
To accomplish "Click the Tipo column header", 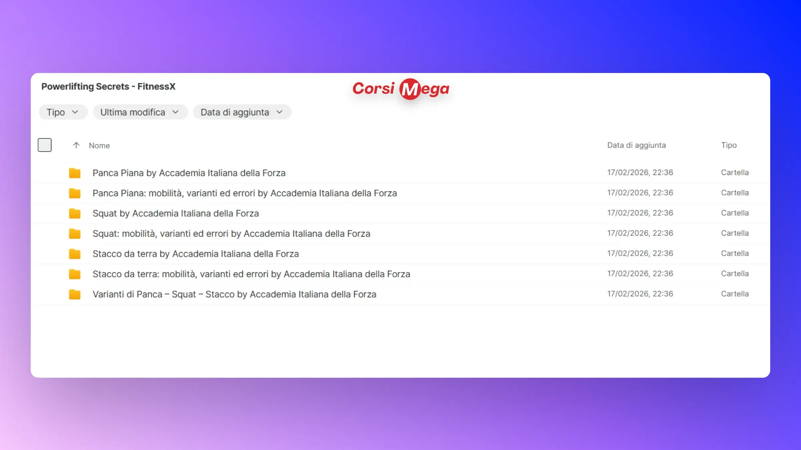I will click(x=729, y=145).
